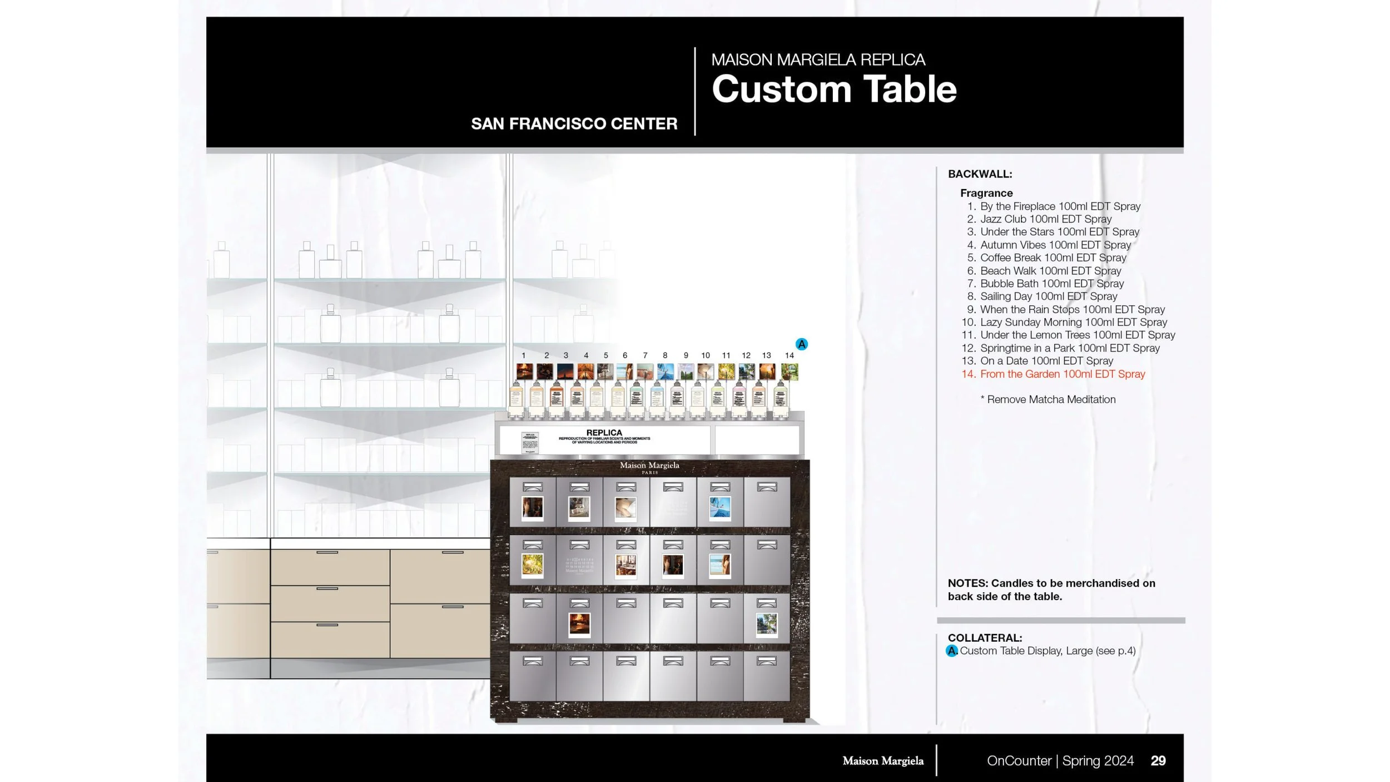Viewport: 1390px width, 782px height.
Task: Click the photo thumbnail above bottle 14
Action: pyautogui.click(x=790, y=371)
